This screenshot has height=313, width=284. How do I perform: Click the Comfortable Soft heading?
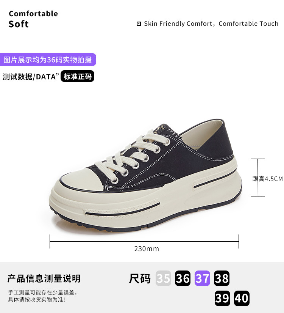[33, 19]
